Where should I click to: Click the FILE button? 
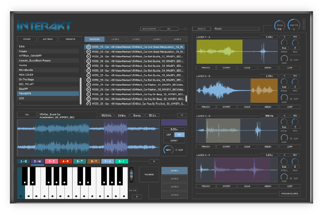(27, 115)
